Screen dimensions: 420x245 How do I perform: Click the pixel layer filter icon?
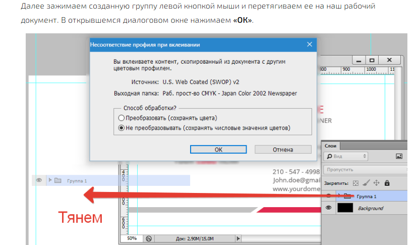[x=399, y=157]
